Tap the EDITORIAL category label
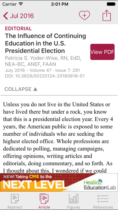This screenshot has height=210, width=118. click(x=18, y=28)
